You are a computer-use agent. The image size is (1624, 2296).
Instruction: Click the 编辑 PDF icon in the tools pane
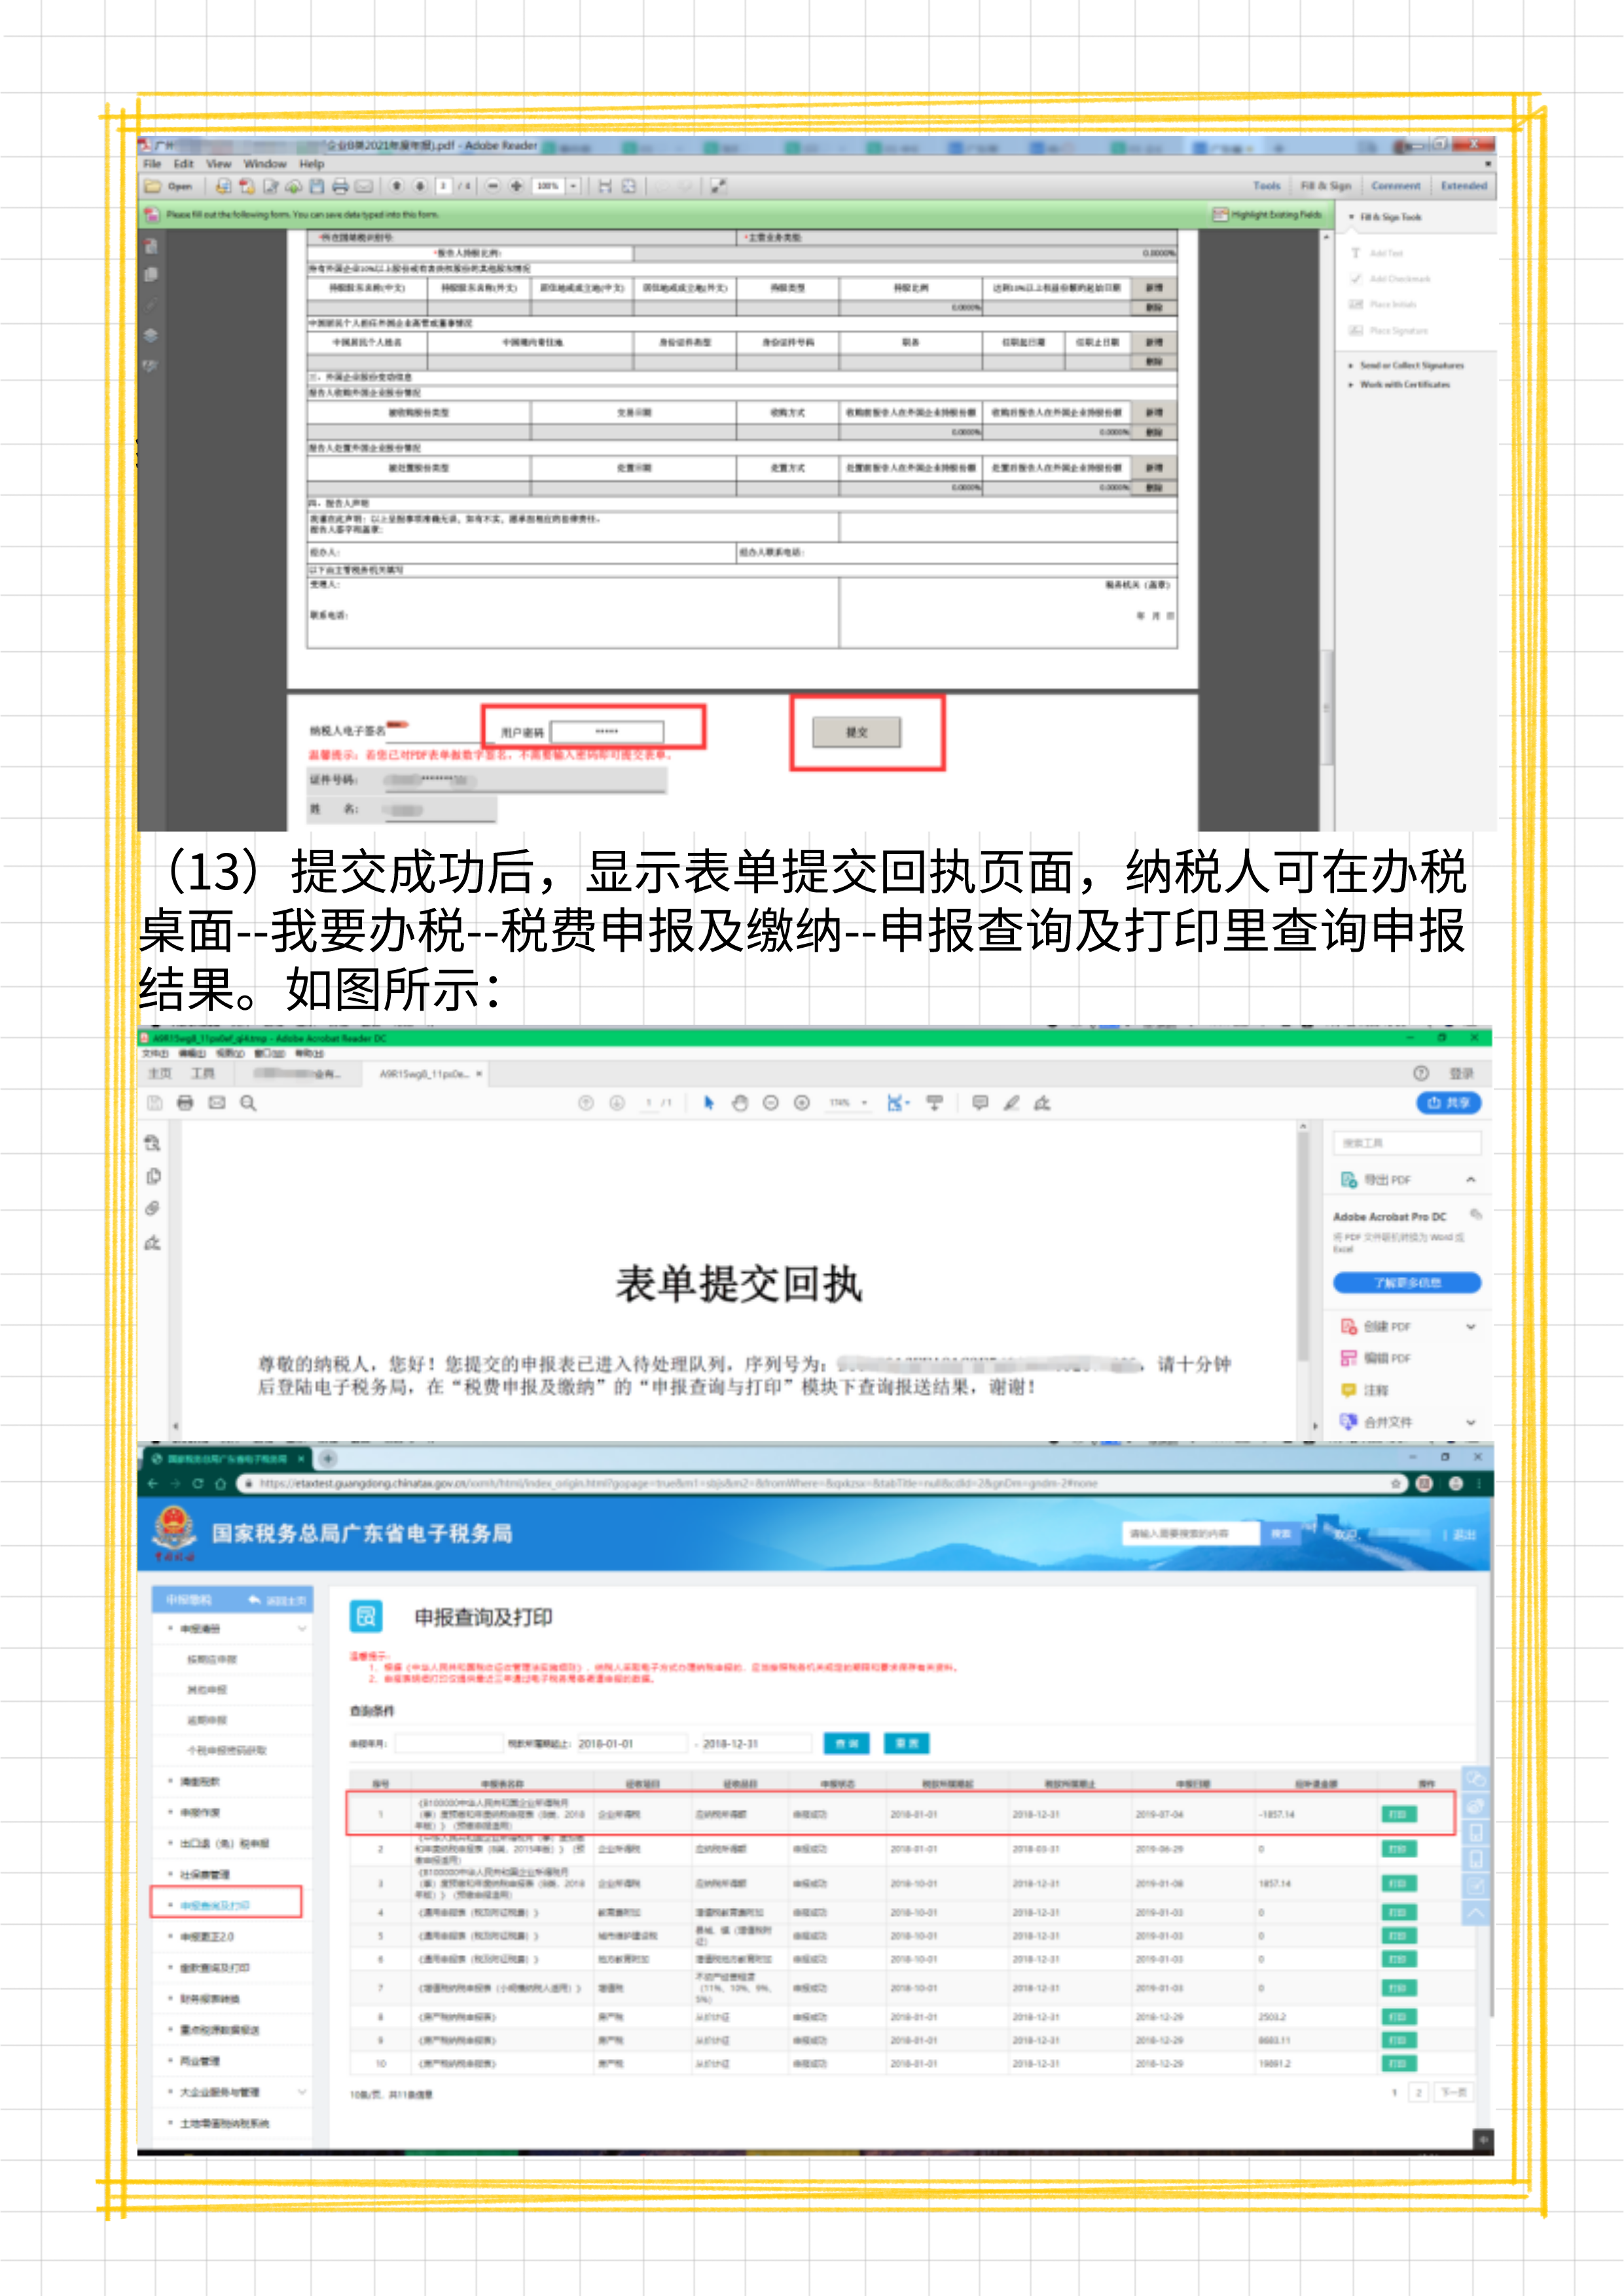1349,1358
